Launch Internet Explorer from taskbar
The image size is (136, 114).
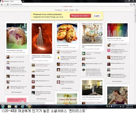point(23,106)
